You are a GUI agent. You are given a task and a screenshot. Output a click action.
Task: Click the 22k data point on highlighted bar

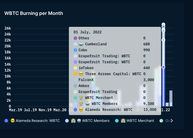click(163, 40)
